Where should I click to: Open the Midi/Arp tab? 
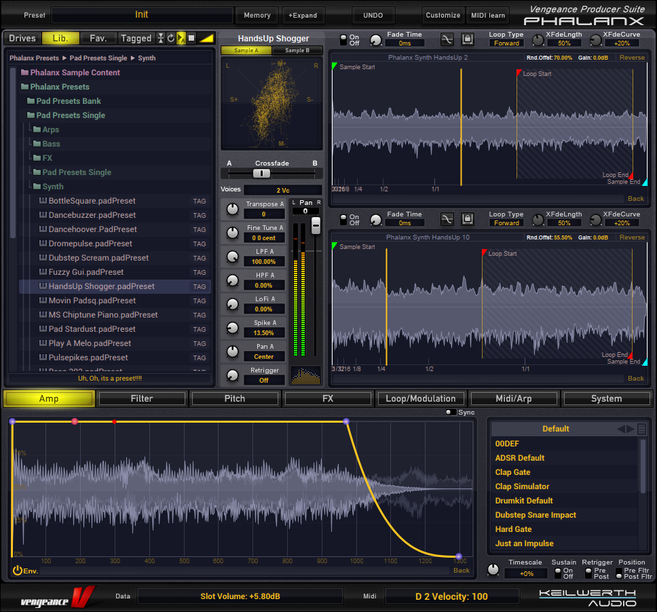coord(514,399)
